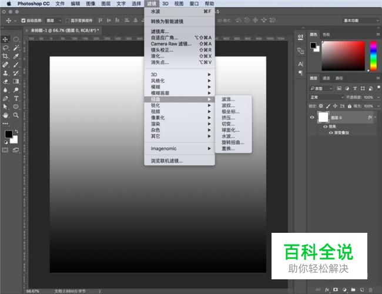Select the Brush tool
Image resolution: width=382 pixels, height=294 pixels.
tap(16, 65)
